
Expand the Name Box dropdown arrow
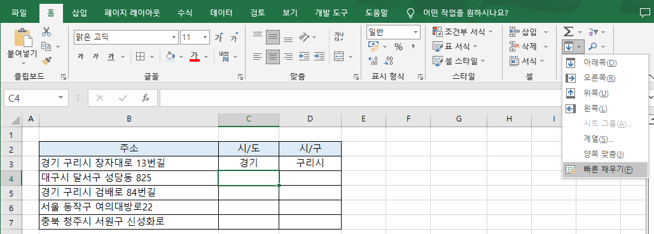(x=61, y=97)
